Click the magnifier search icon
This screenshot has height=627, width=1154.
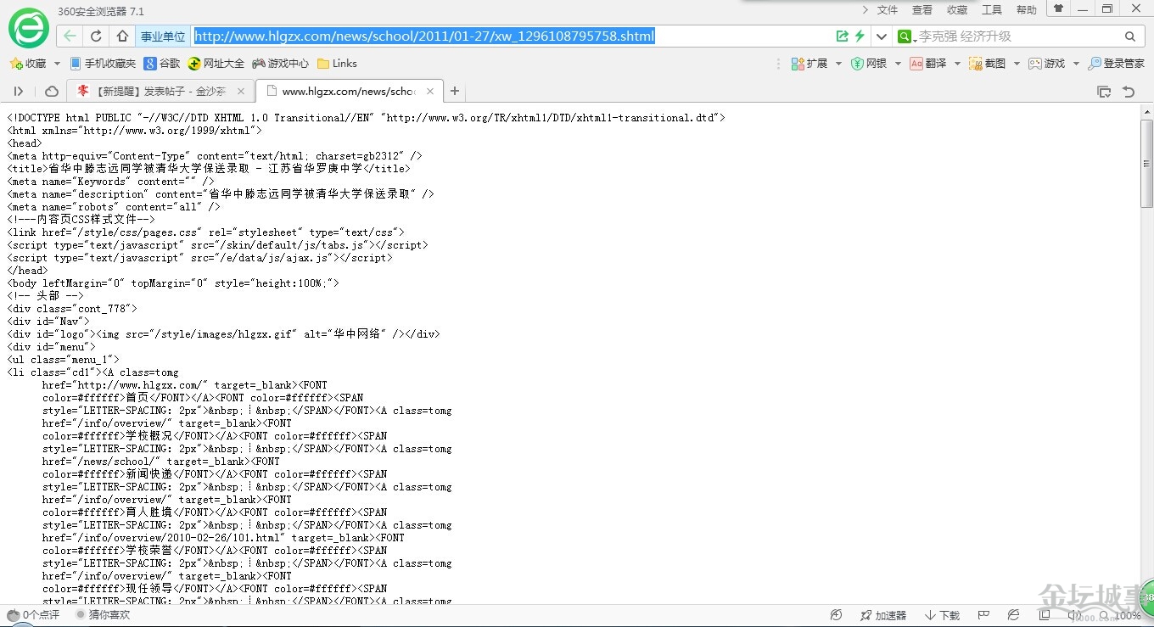1130,36
